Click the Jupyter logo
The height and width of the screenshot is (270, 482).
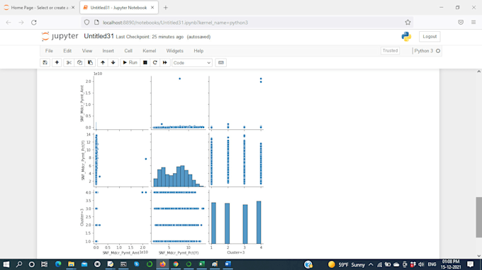click(60, 36)
